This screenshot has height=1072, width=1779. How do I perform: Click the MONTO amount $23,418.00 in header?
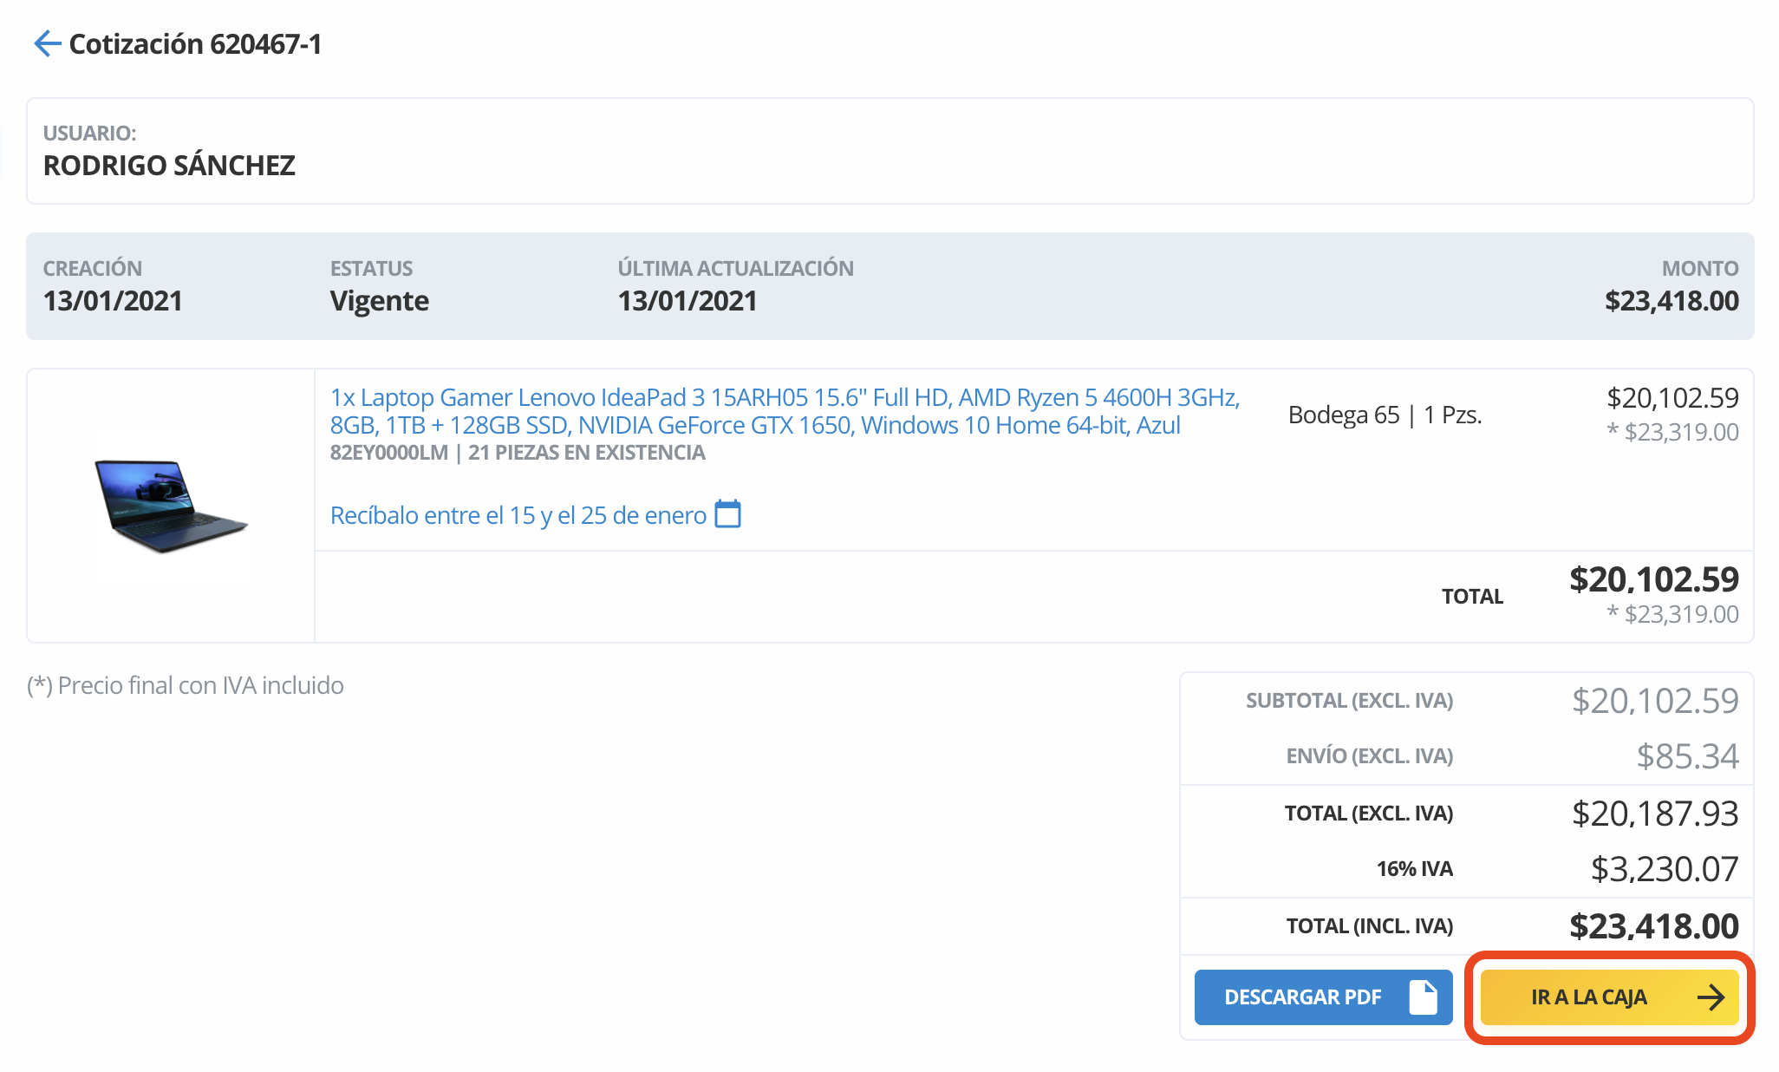(1671, 301)
